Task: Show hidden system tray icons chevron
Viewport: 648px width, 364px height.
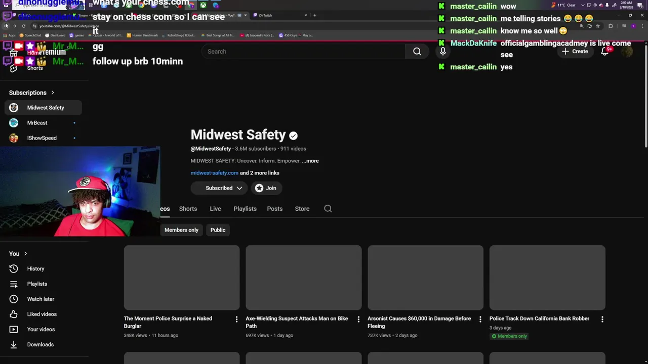Action: [x=582, y=5]
